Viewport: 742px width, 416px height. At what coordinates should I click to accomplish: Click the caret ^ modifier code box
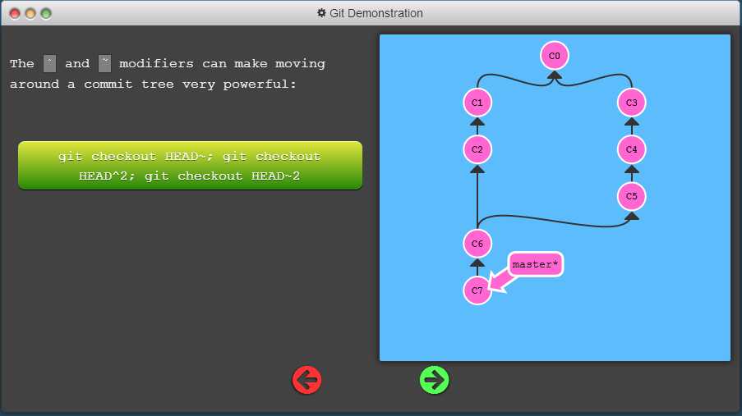coord(49,63)
